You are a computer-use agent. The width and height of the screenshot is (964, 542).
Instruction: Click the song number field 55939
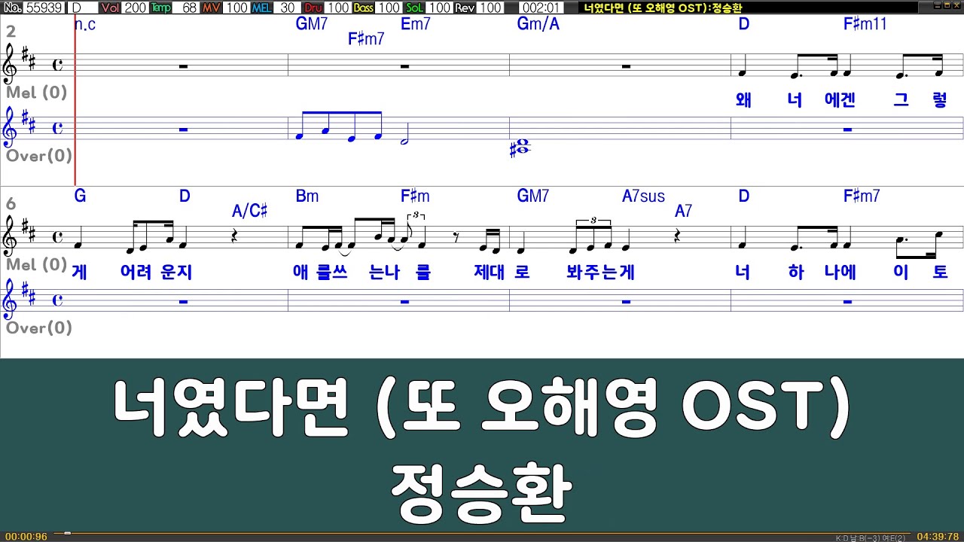[44, 8]
